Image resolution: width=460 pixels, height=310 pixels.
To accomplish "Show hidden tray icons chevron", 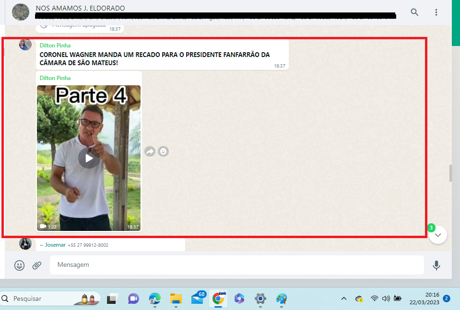I will point(344,299).
